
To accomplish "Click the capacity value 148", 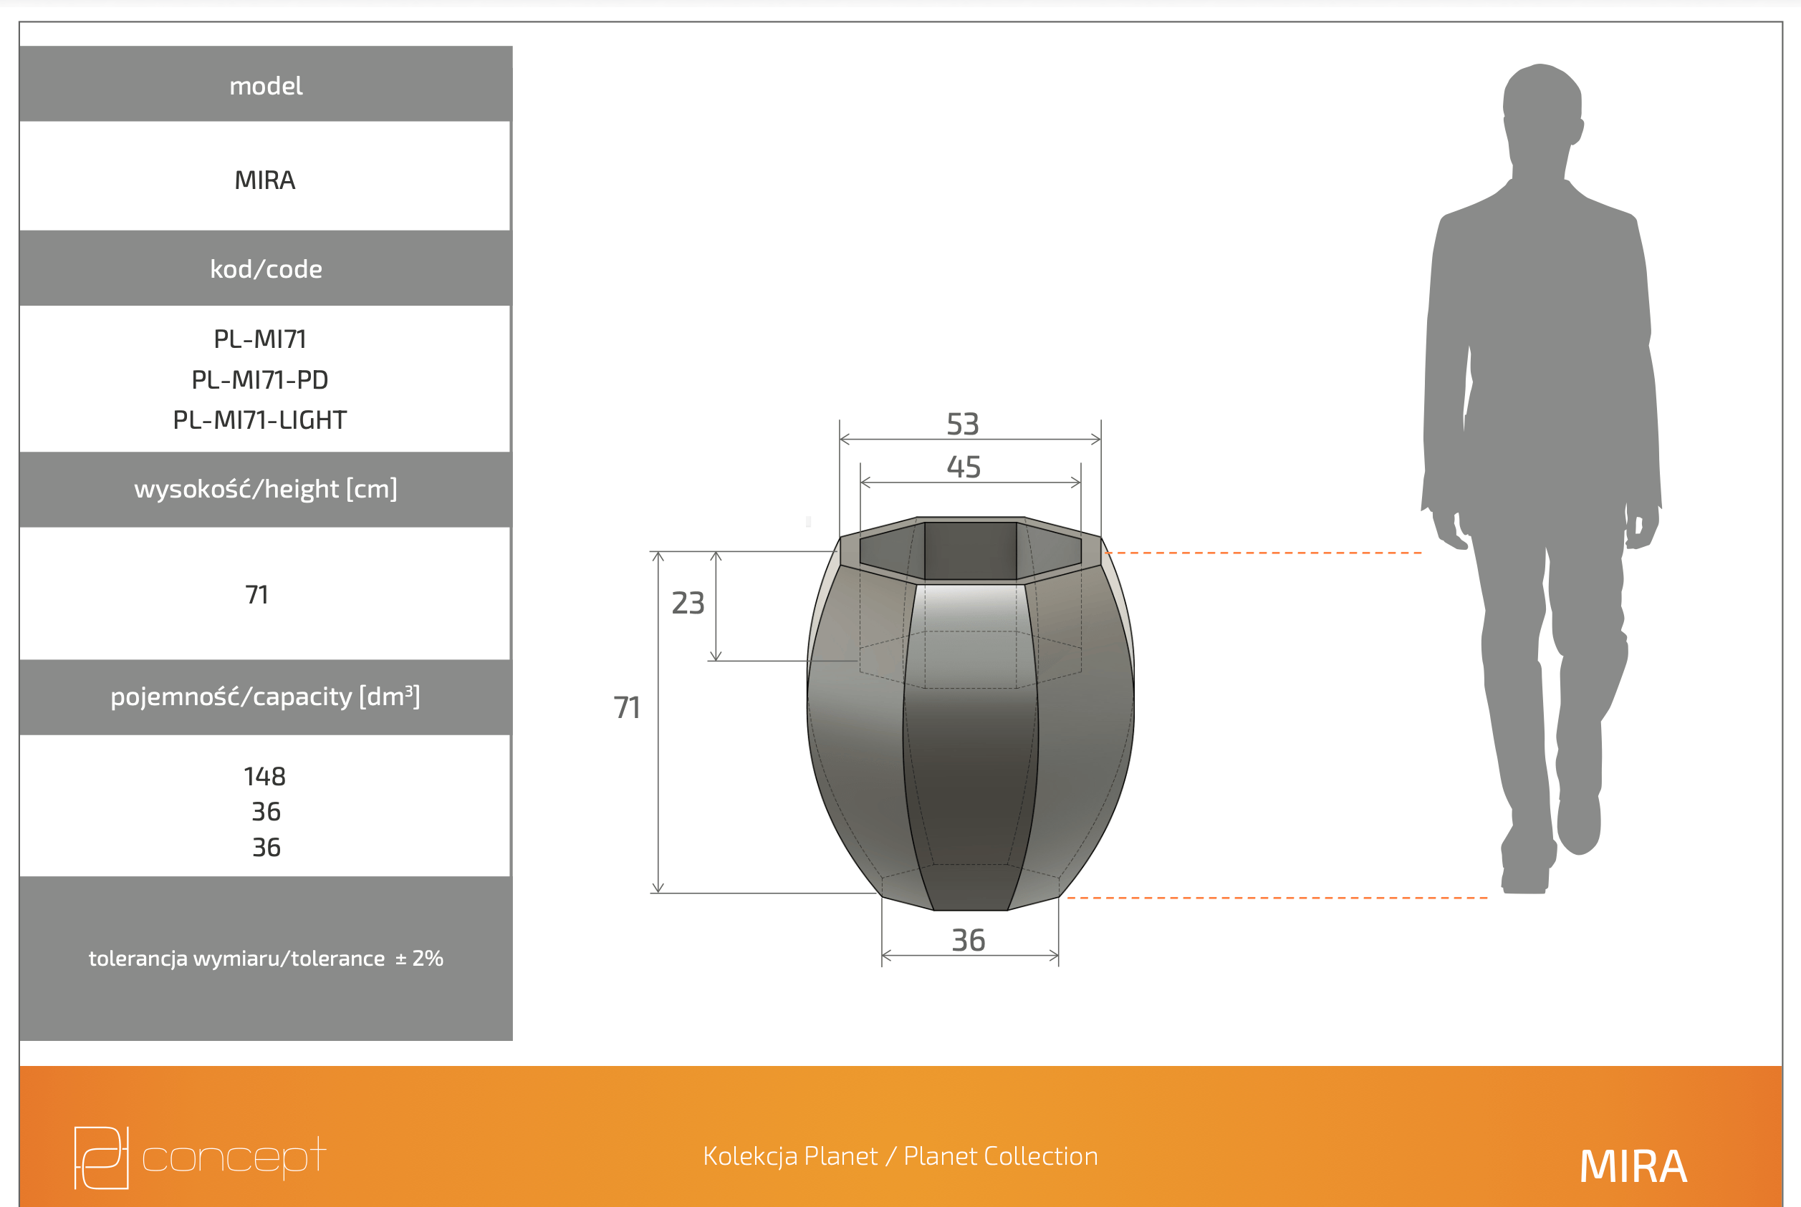I will (x=265, y=776).
